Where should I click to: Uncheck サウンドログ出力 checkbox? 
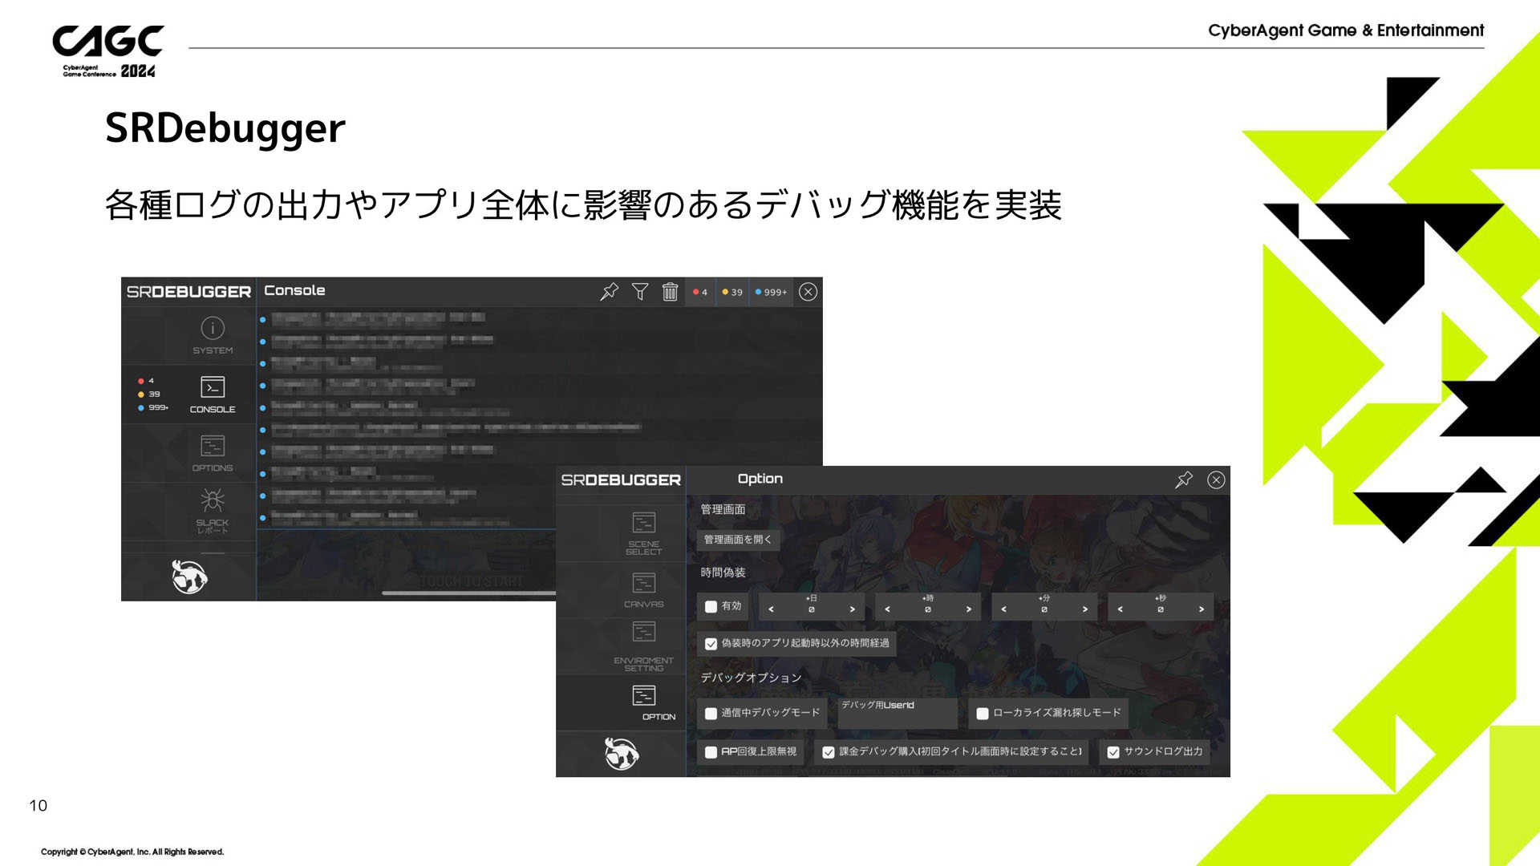[x=1113, y=752]
